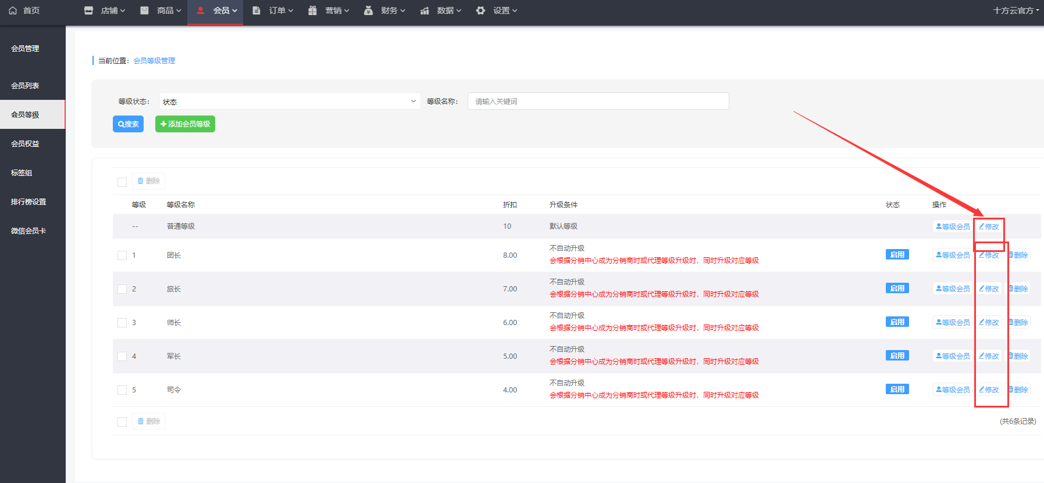Edit the 团长 level via 修改

point(989,255)
